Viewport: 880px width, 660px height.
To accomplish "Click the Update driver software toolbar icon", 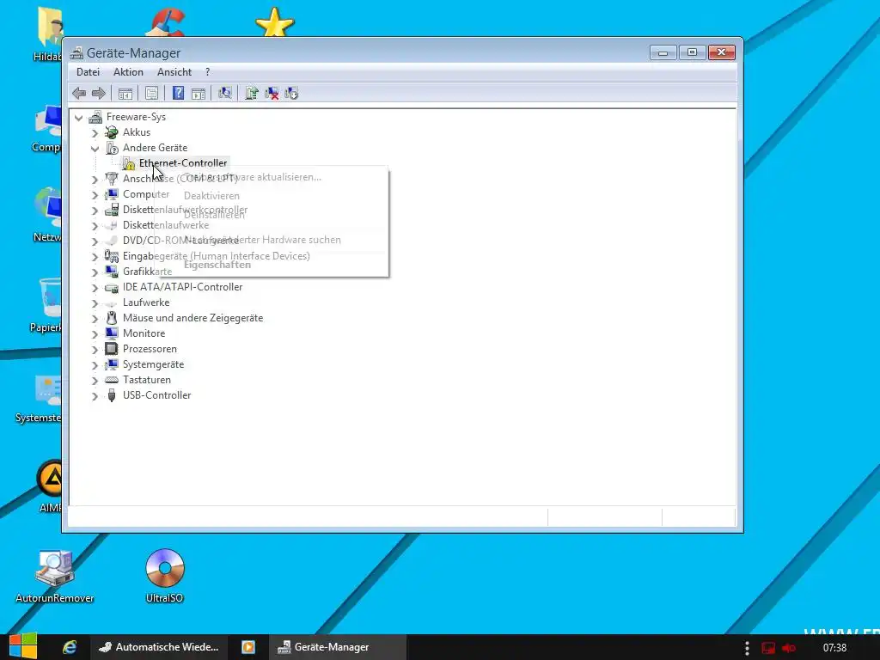I will pos(252,93).
